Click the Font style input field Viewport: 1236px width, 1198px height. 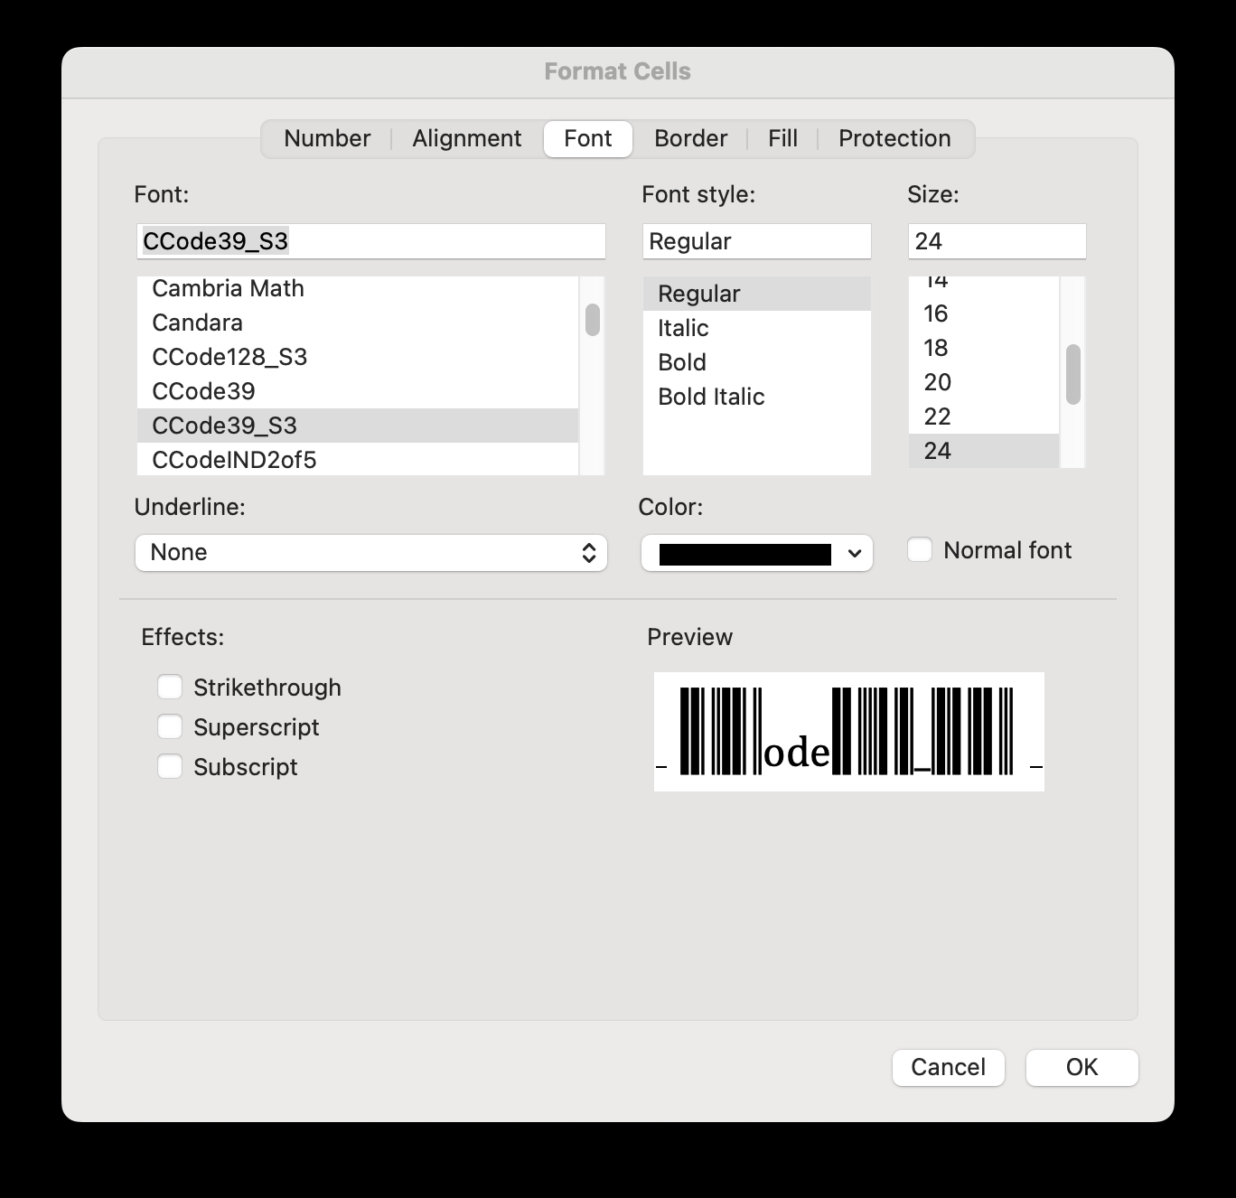pos(756,241)
